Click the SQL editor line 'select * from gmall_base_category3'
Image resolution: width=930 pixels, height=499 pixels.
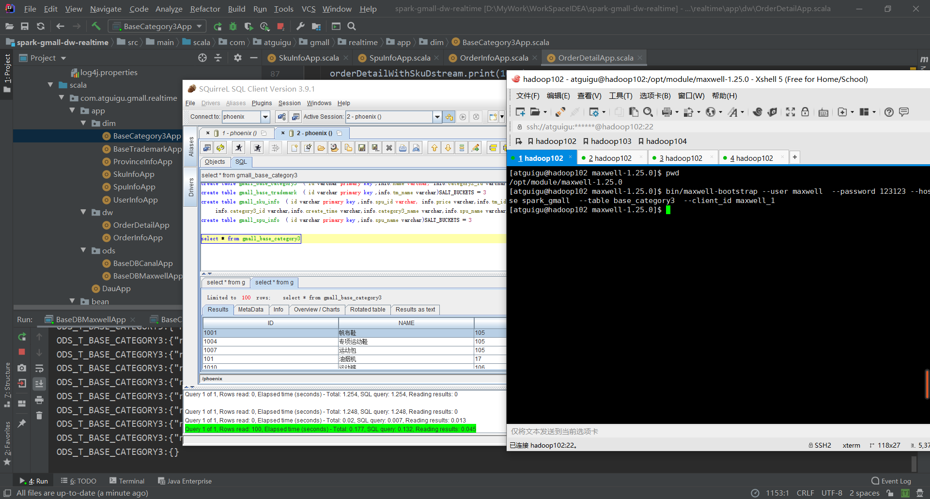pyautogui.click(x=251, y=238)
